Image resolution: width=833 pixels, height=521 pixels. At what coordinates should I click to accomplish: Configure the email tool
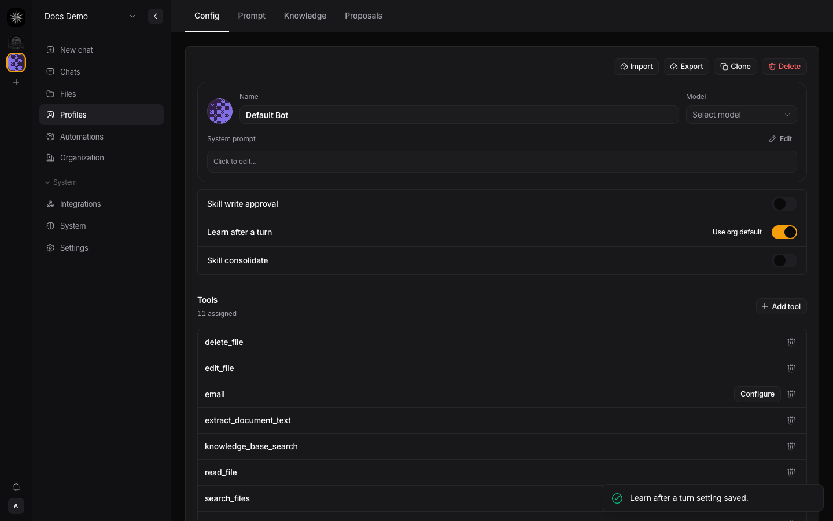point(757,394)
